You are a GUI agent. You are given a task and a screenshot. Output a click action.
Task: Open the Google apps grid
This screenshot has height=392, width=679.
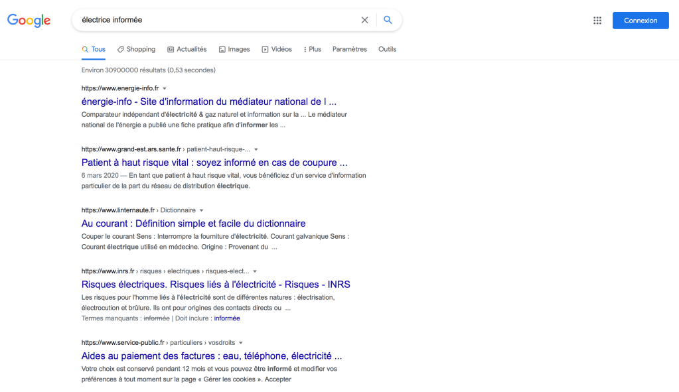click(x=597, y=21)
